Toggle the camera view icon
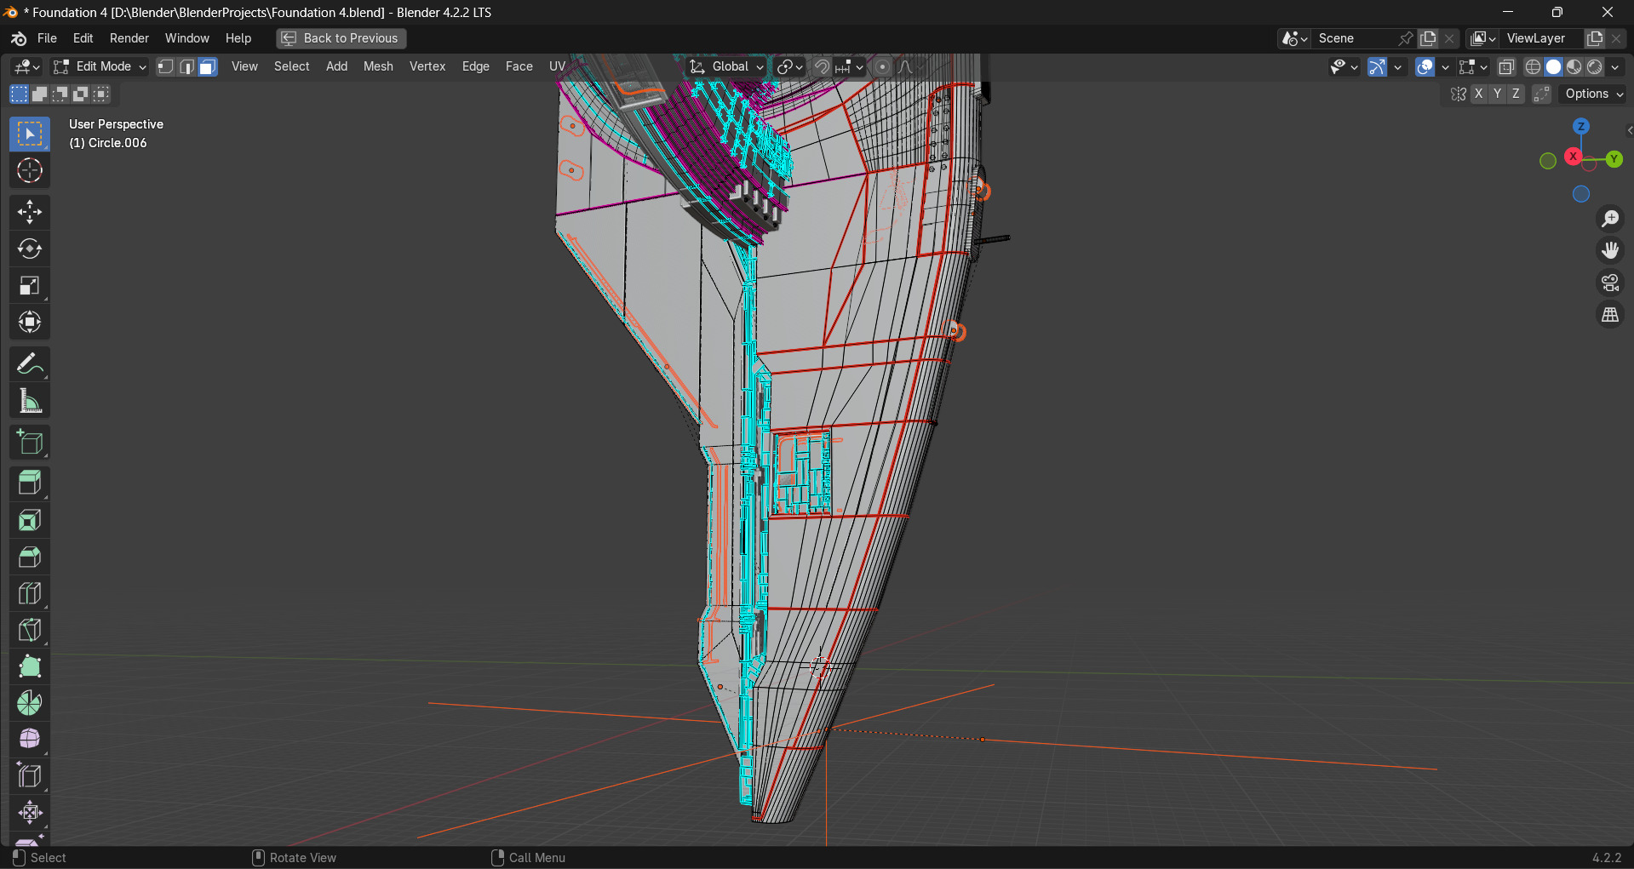This screenshot has height=869, width=1634. (x=1610, y=283)
